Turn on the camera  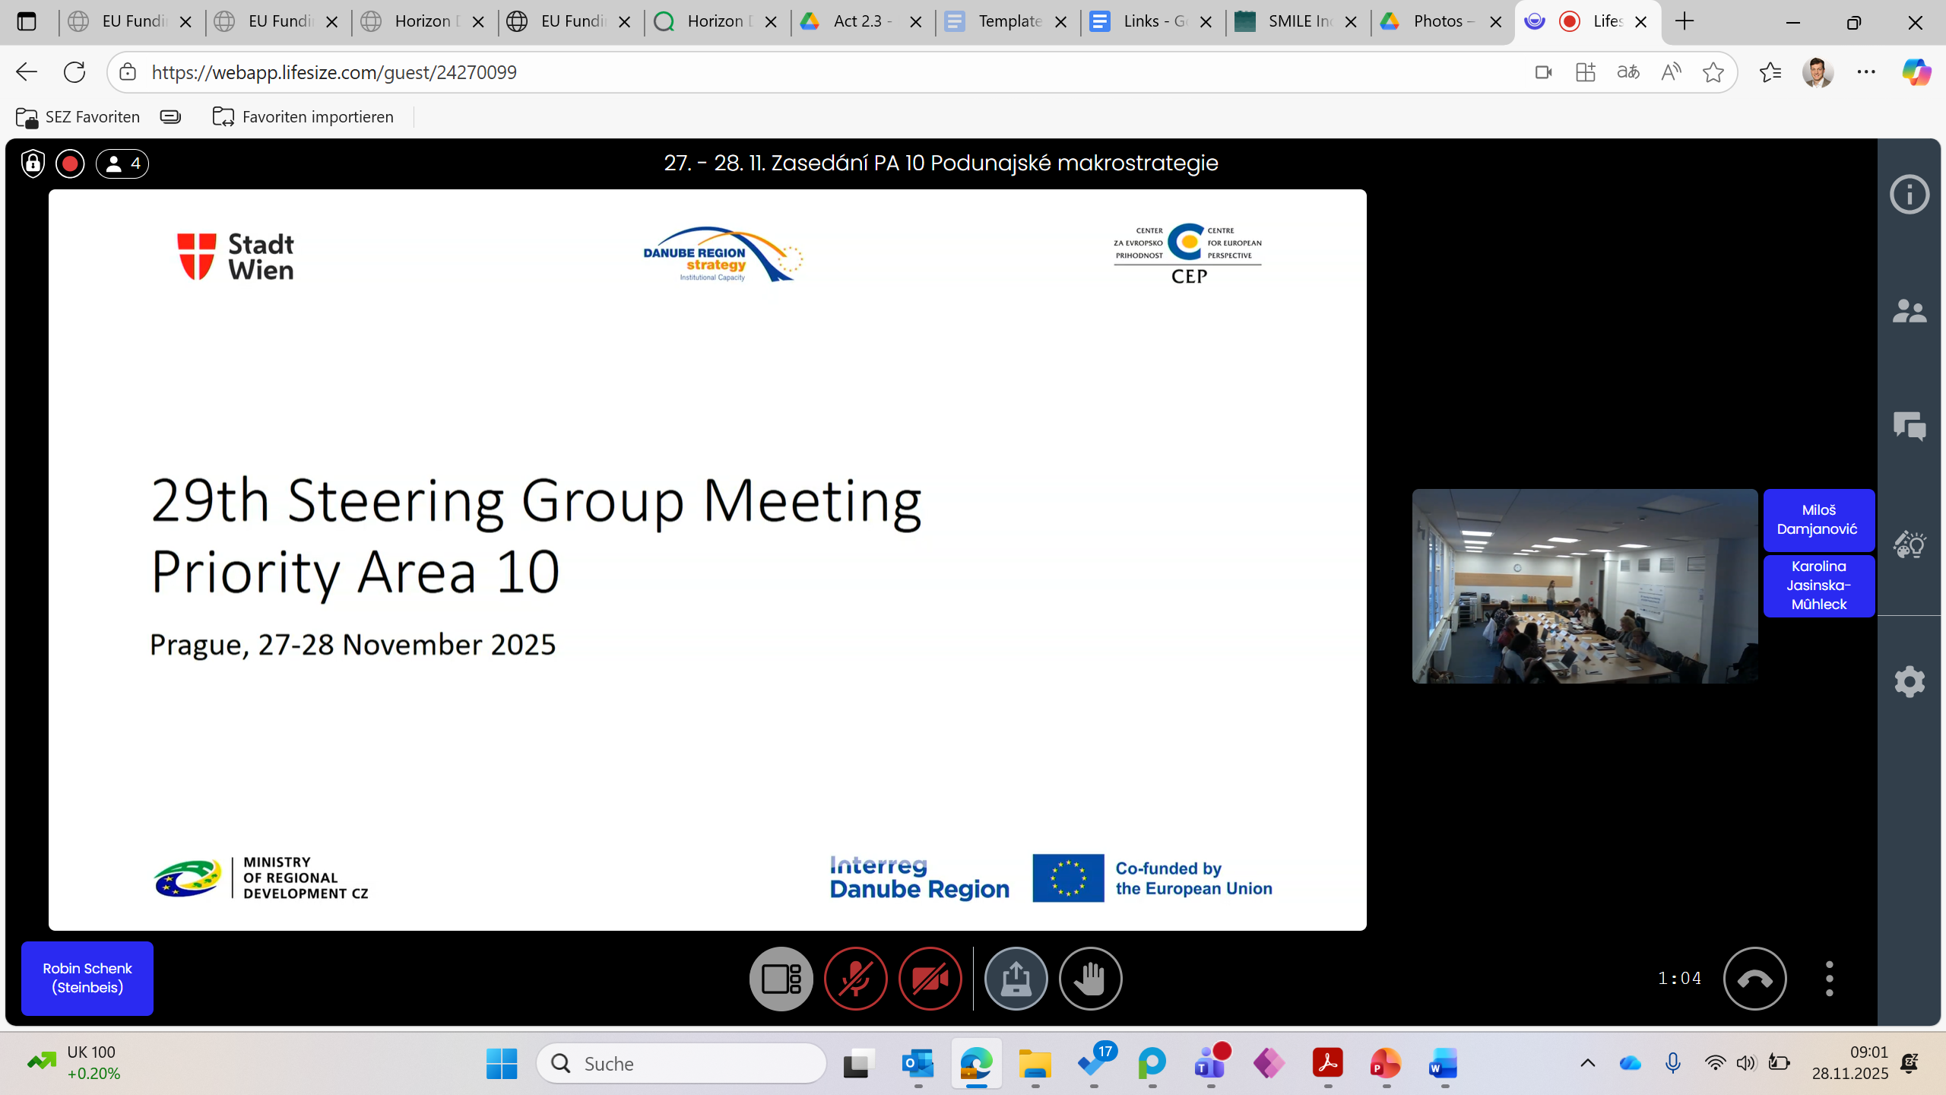click(x=930, y=979)
